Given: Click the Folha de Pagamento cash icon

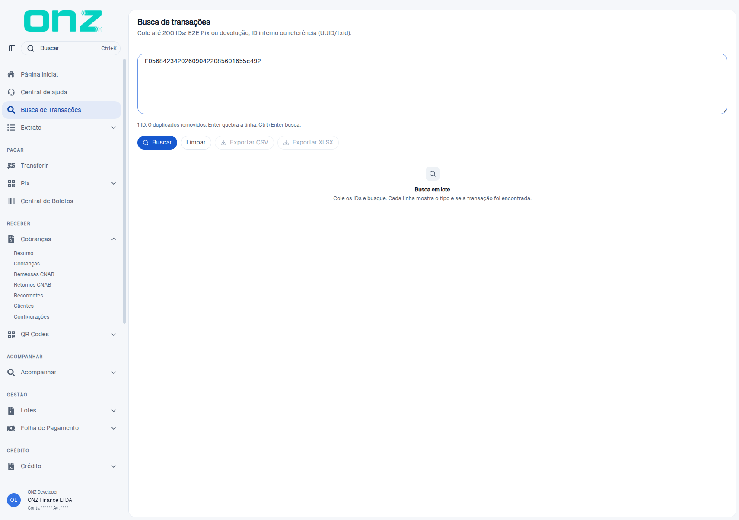Looking at the screenshot, I should pos(11,428).
